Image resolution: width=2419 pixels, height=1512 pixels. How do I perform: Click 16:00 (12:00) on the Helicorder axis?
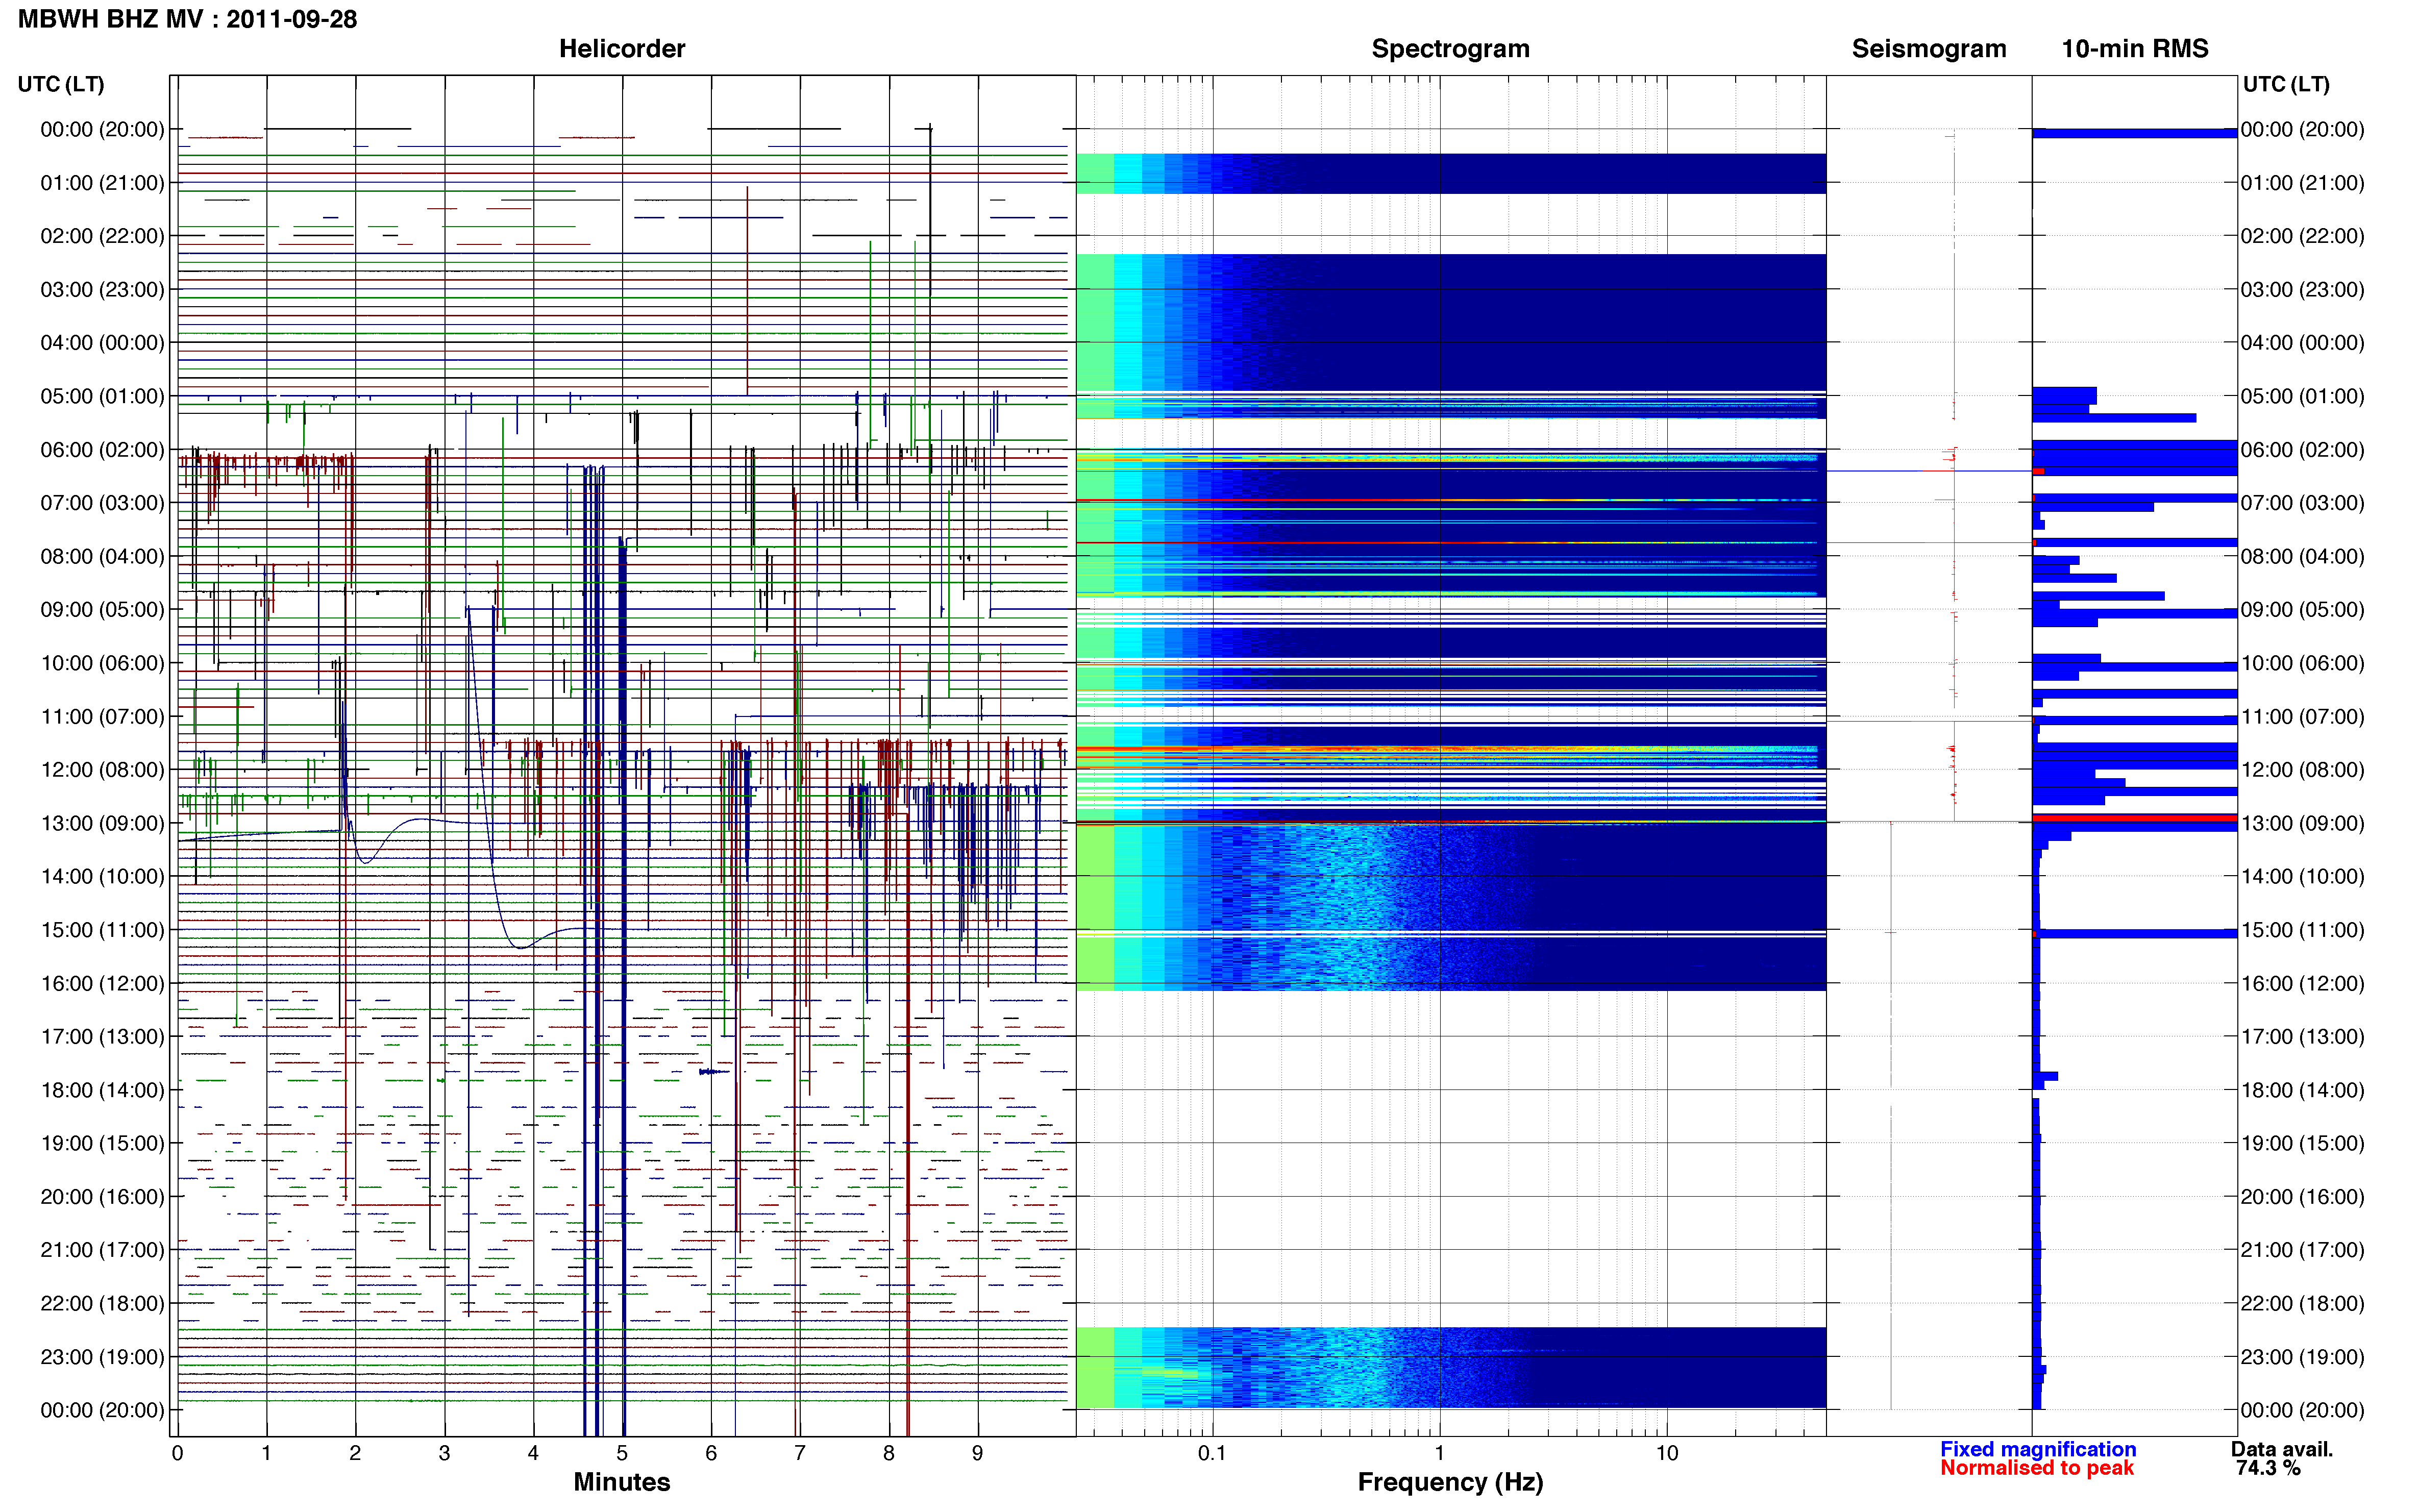click(102, 983)
